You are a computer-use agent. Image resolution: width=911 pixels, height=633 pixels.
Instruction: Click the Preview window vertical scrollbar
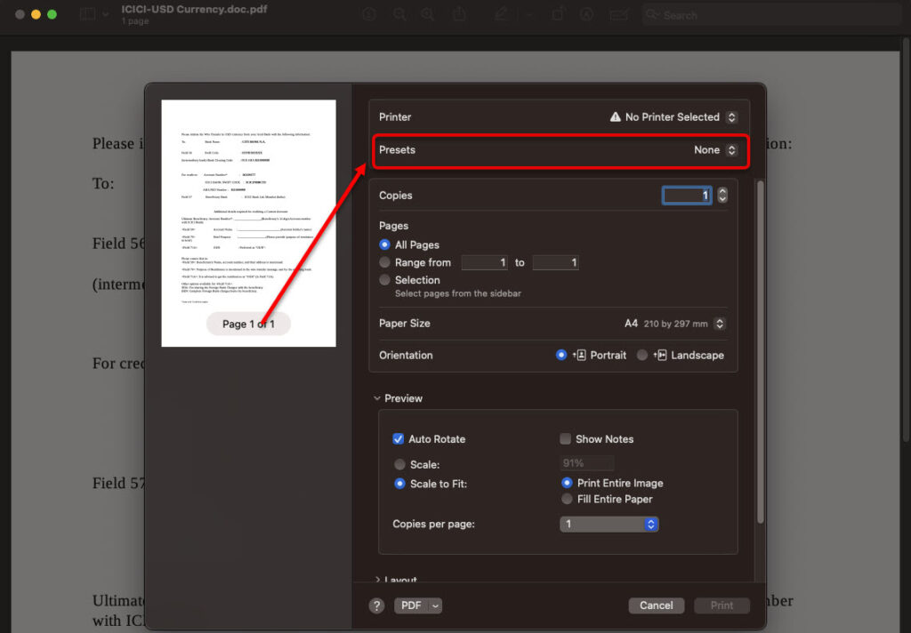tap(907, 238)
